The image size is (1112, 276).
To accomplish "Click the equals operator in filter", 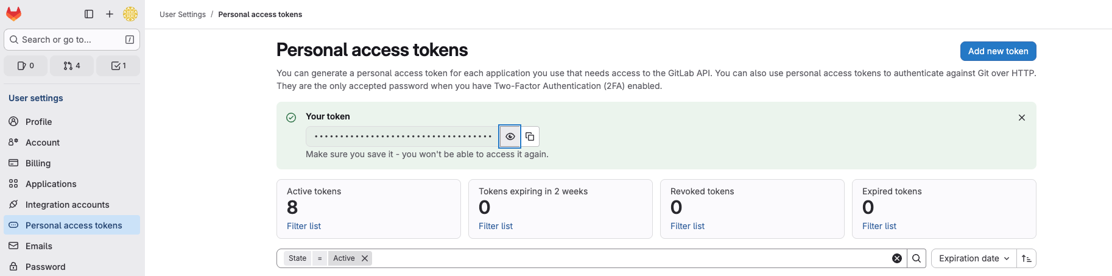I will [320, 258].
